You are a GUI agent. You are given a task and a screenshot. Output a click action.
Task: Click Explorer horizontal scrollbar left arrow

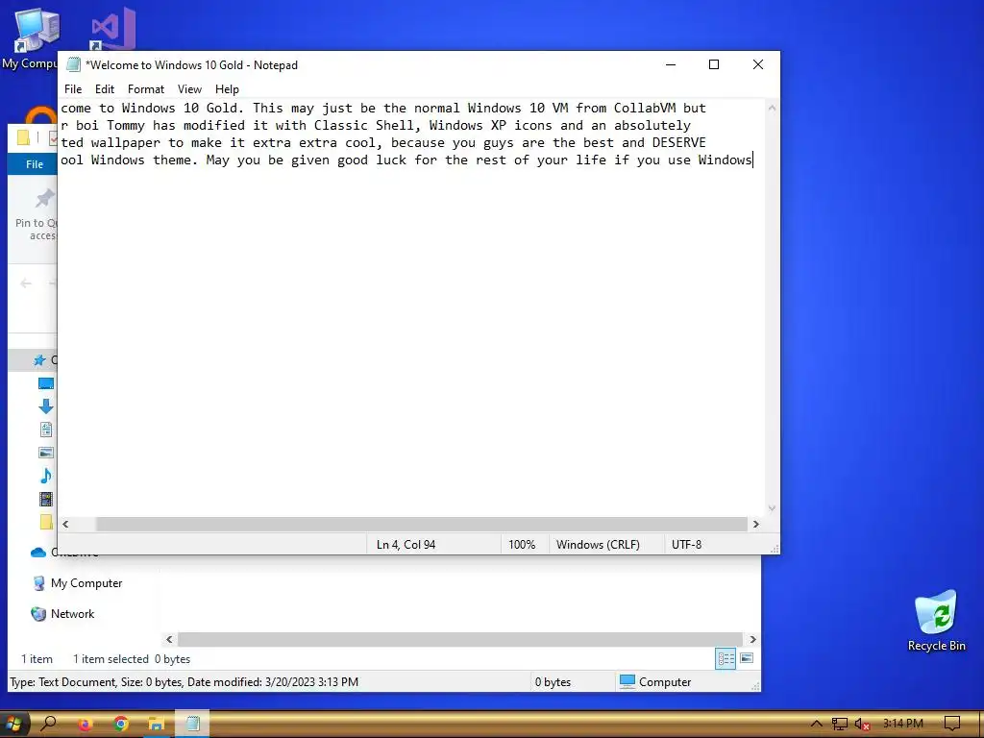(169, 639)
